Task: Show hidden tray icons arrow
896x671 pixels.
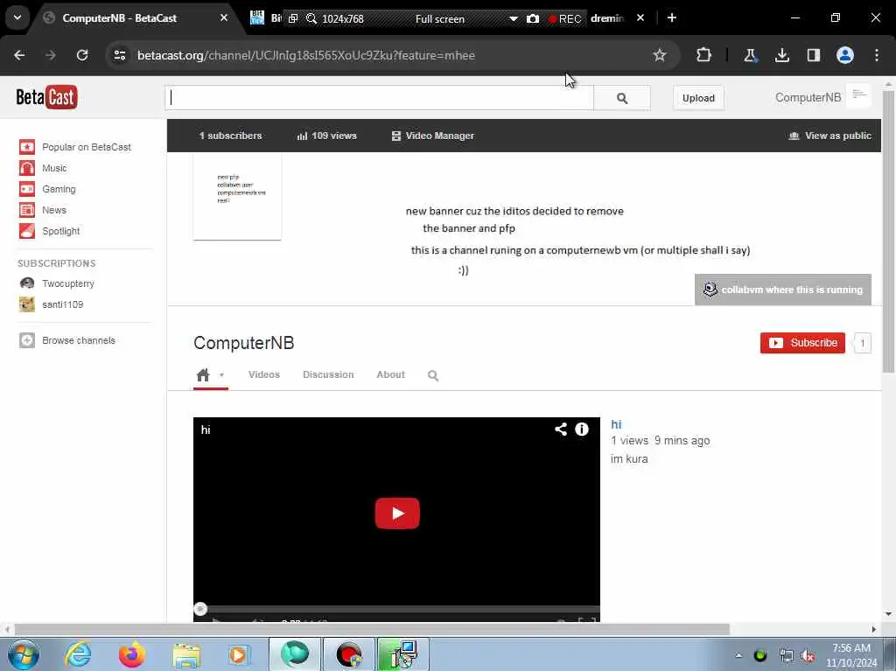Action: (x=738, y=655)
